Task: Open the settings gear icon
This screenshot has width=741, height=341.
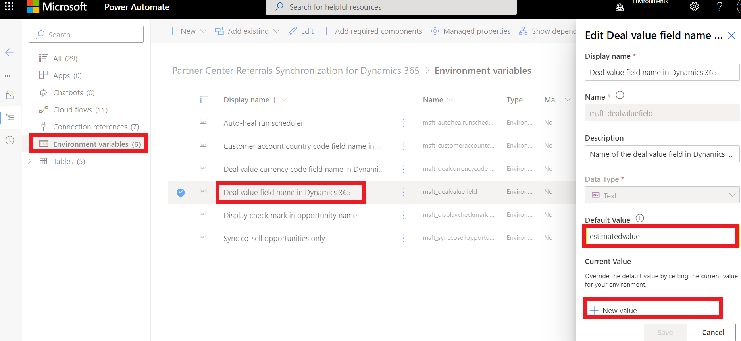Action: click(x=694, y=6)
